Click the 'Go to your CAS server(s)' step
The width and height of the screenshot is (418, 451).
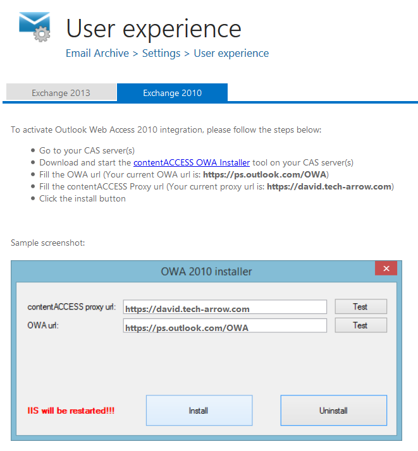tap(87, 150)
